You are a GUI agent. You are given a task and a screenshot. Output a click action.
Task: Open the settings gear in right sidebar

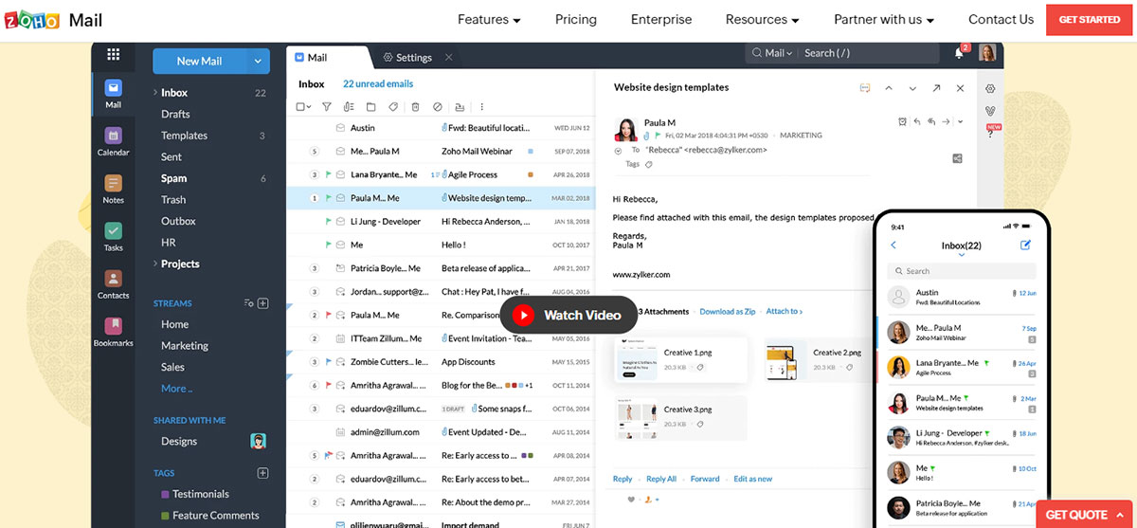pyautogui.click(x=990, y=88)
